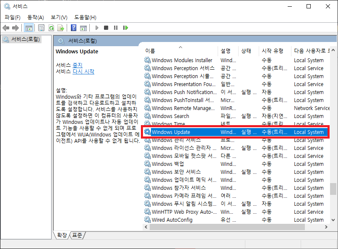
Task: Click the gear icon beside Windows Search
Action: (x=148, y=116)
